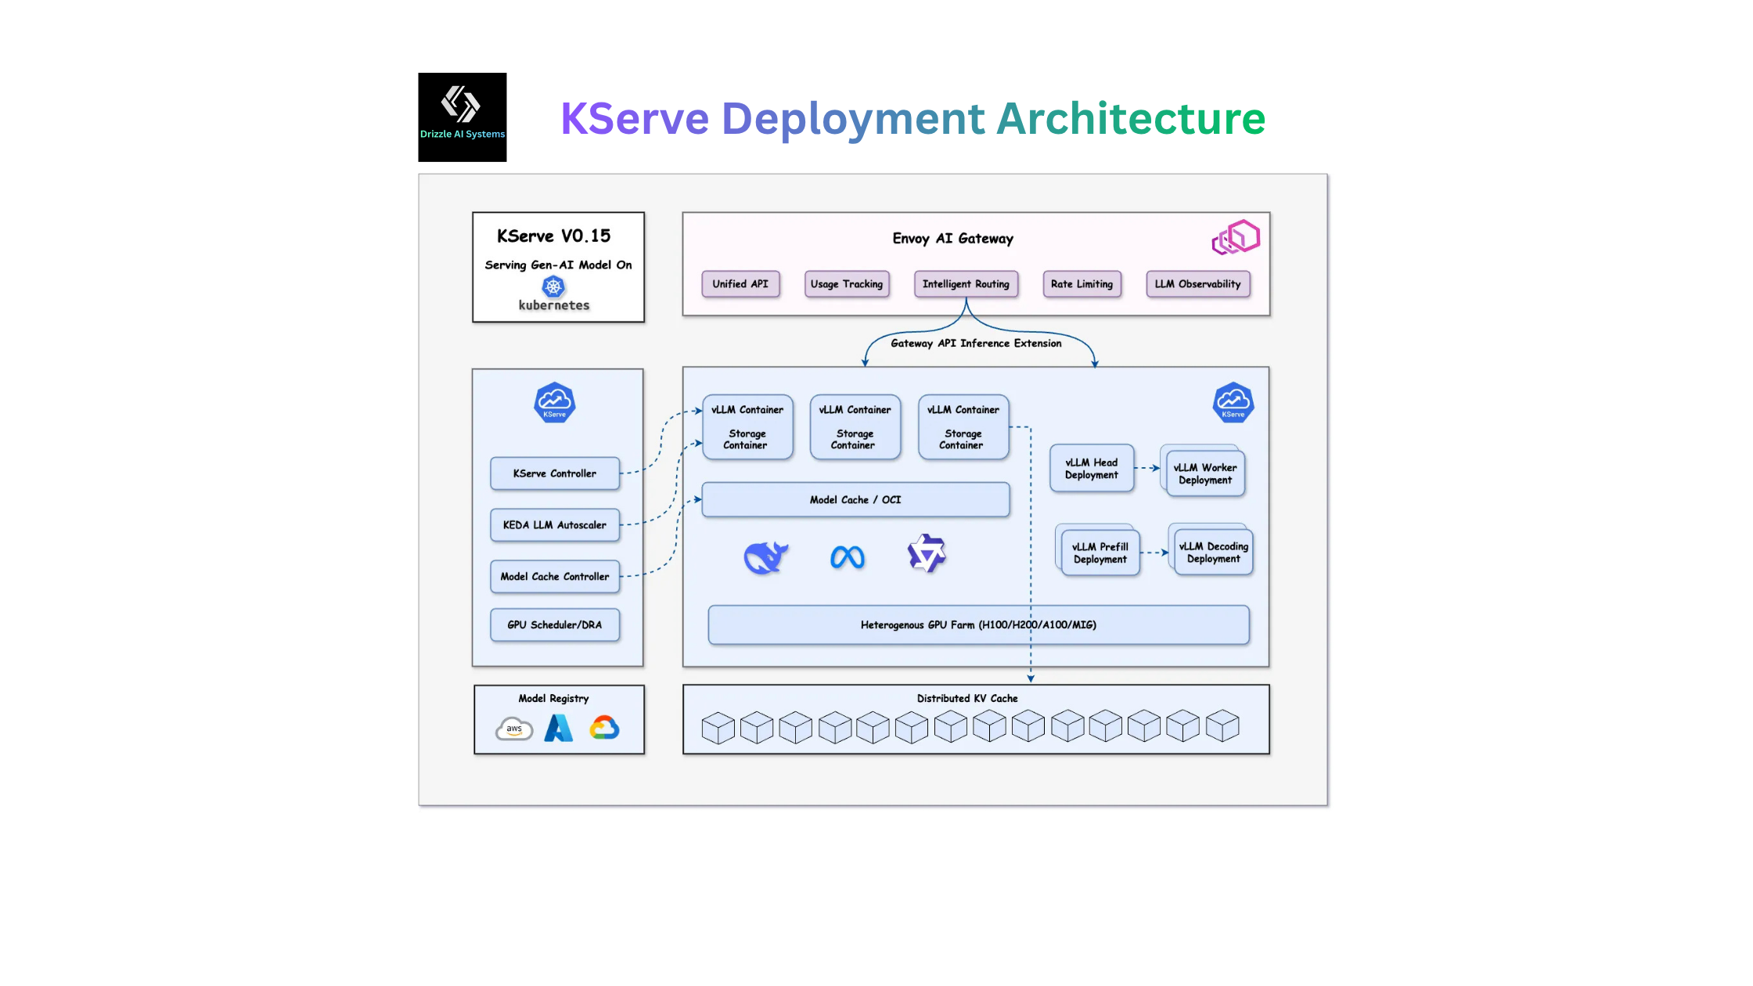Select the Rate Limiting box
The height and width of the screenshot is (986, 1753).
[x=1082, y=284]
